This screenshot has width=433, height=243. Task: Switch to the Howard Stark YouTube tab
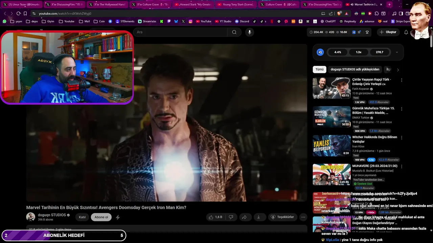tap(194, 5)
